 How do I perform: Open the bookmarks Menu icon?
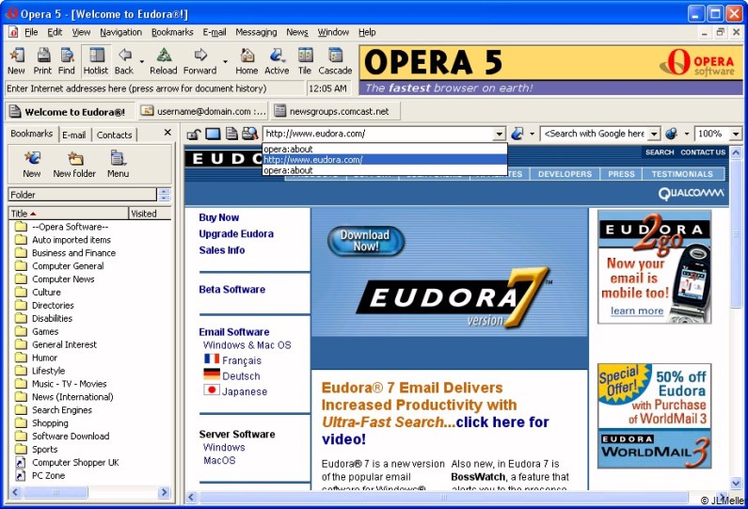click(118, 164)
